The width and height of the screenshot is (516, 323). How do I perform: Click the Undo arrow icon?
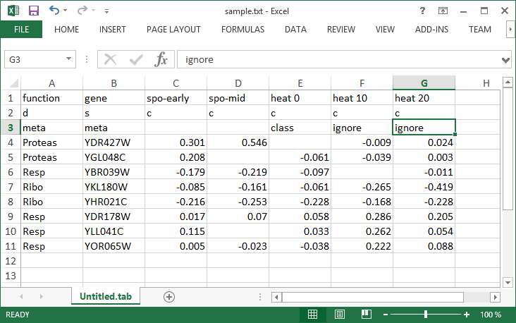pos(55,11)
